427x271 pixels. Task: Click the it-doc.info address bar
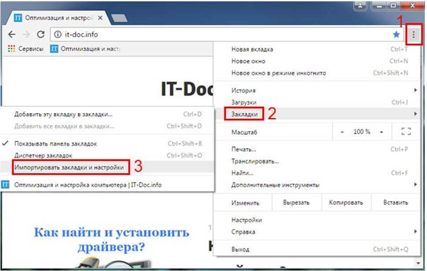click(x=220, y=34)
